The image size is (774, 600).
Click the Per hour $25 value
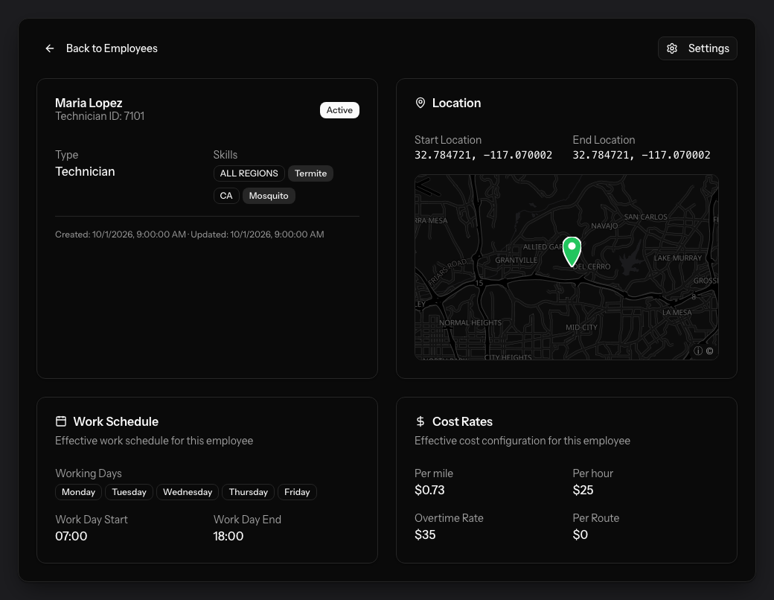click(x=583, y=490)
